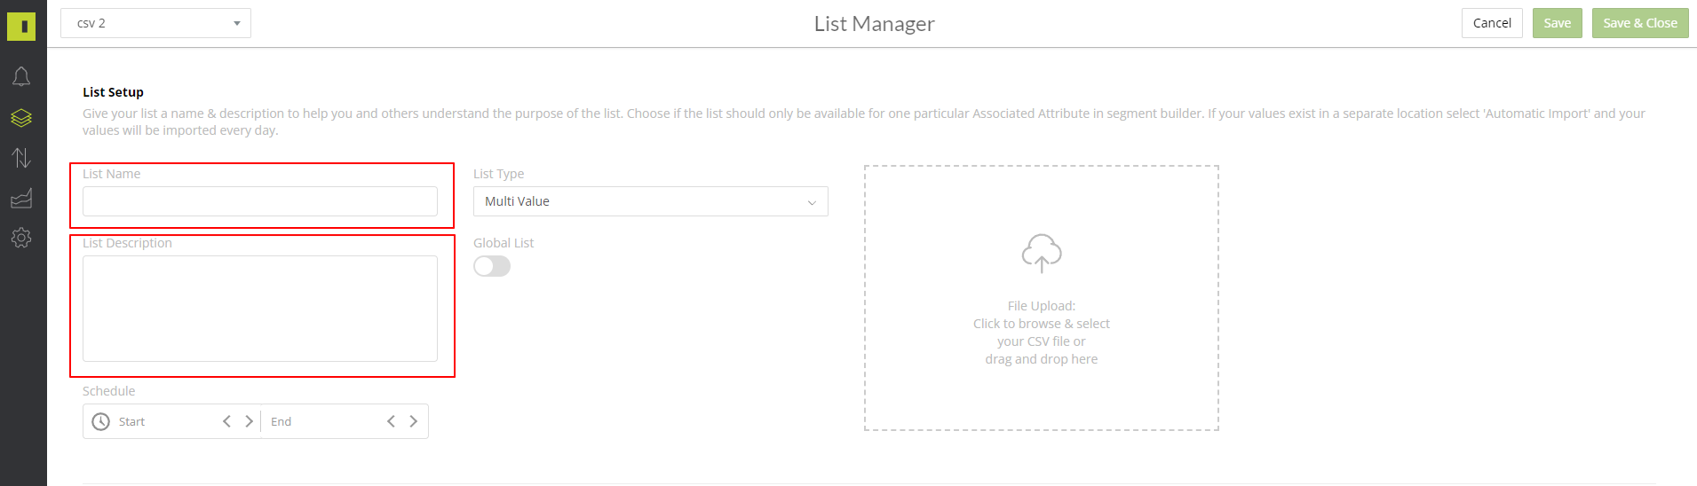Click into the List Name field
Image resolution: width=1697 pixels, height=486 pixels.
pyautogui.click(x=260, y=201)
